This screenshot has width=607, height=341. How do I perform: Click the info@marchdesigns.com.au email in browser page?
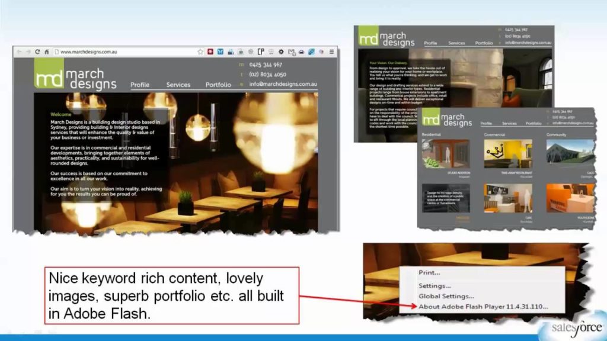click(283, 84)
